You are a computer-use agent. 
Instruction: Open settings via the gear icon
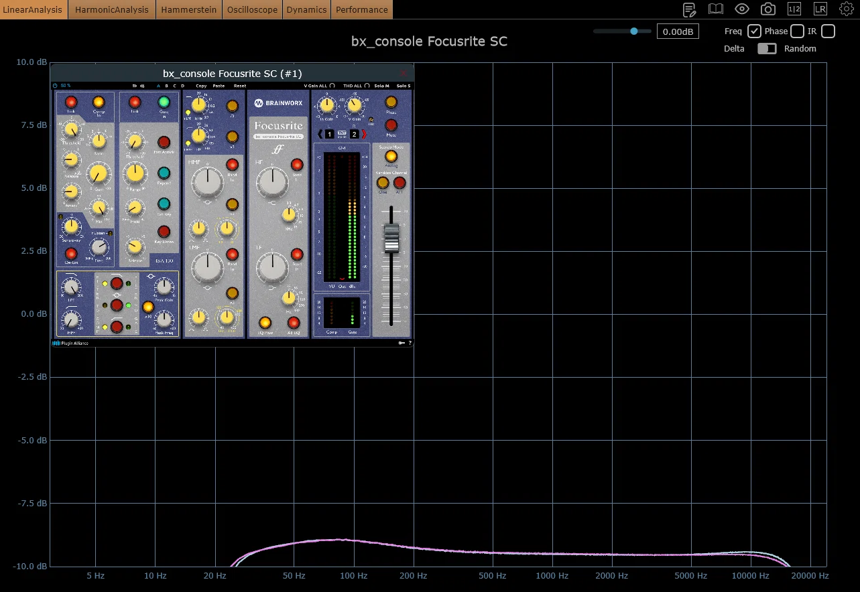click(x=847, y=9)
